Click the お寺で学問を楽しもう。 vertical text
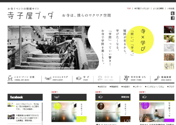The image size is (176, 125). tap(103, 47)
